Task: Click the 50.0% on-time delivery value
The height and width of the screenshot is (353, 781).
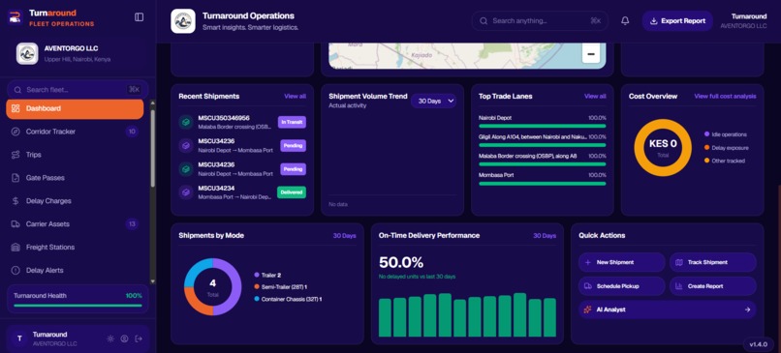Action: tap(401, 262)
